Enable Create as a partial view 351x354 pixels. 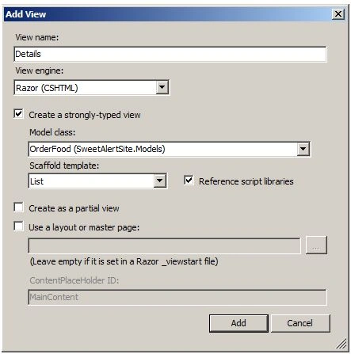[x=19, y=207]
